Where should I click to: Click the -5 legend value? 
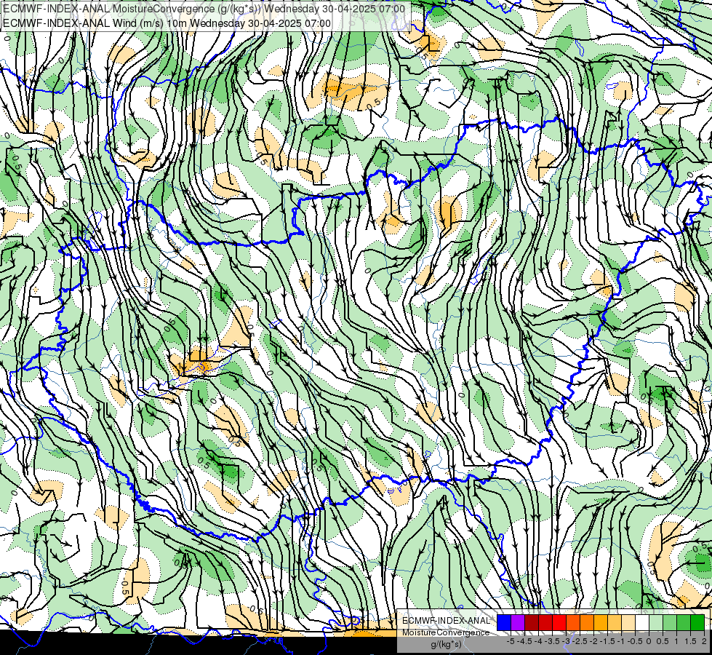point(511,641)
